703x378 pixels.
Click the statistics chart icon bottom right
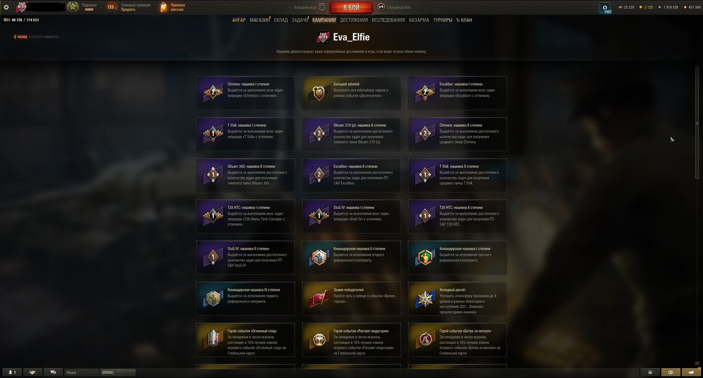[651, 372]
